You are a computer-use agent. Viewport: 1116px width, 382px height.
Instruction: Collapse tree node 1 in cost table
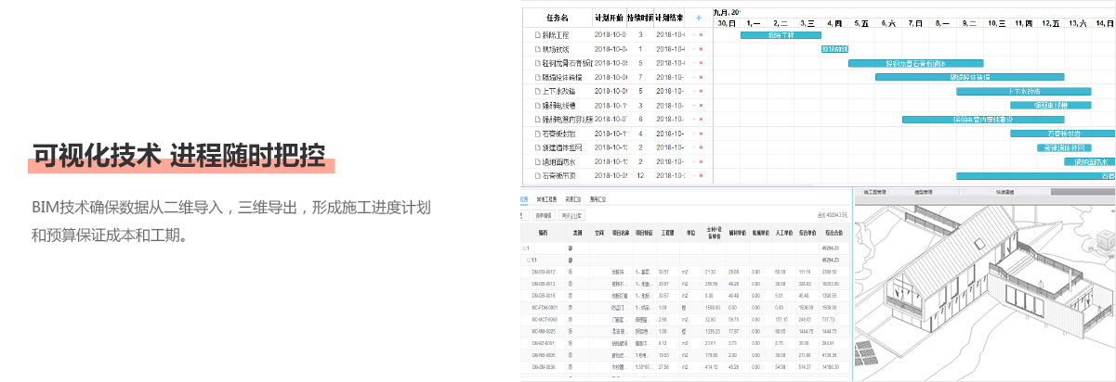(525, 248)
